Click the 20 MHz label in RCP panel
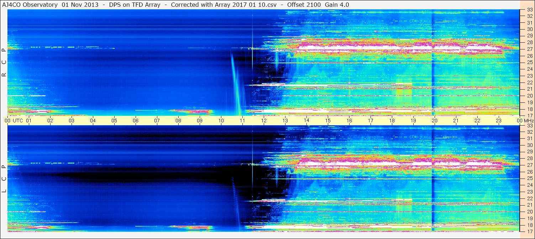 click(x=529, y=96)
